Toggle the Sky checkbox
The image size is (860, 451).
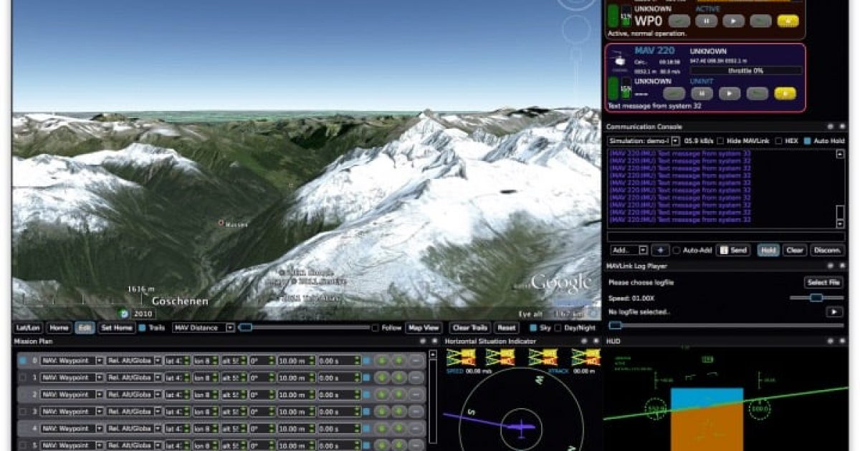[532, 328]
